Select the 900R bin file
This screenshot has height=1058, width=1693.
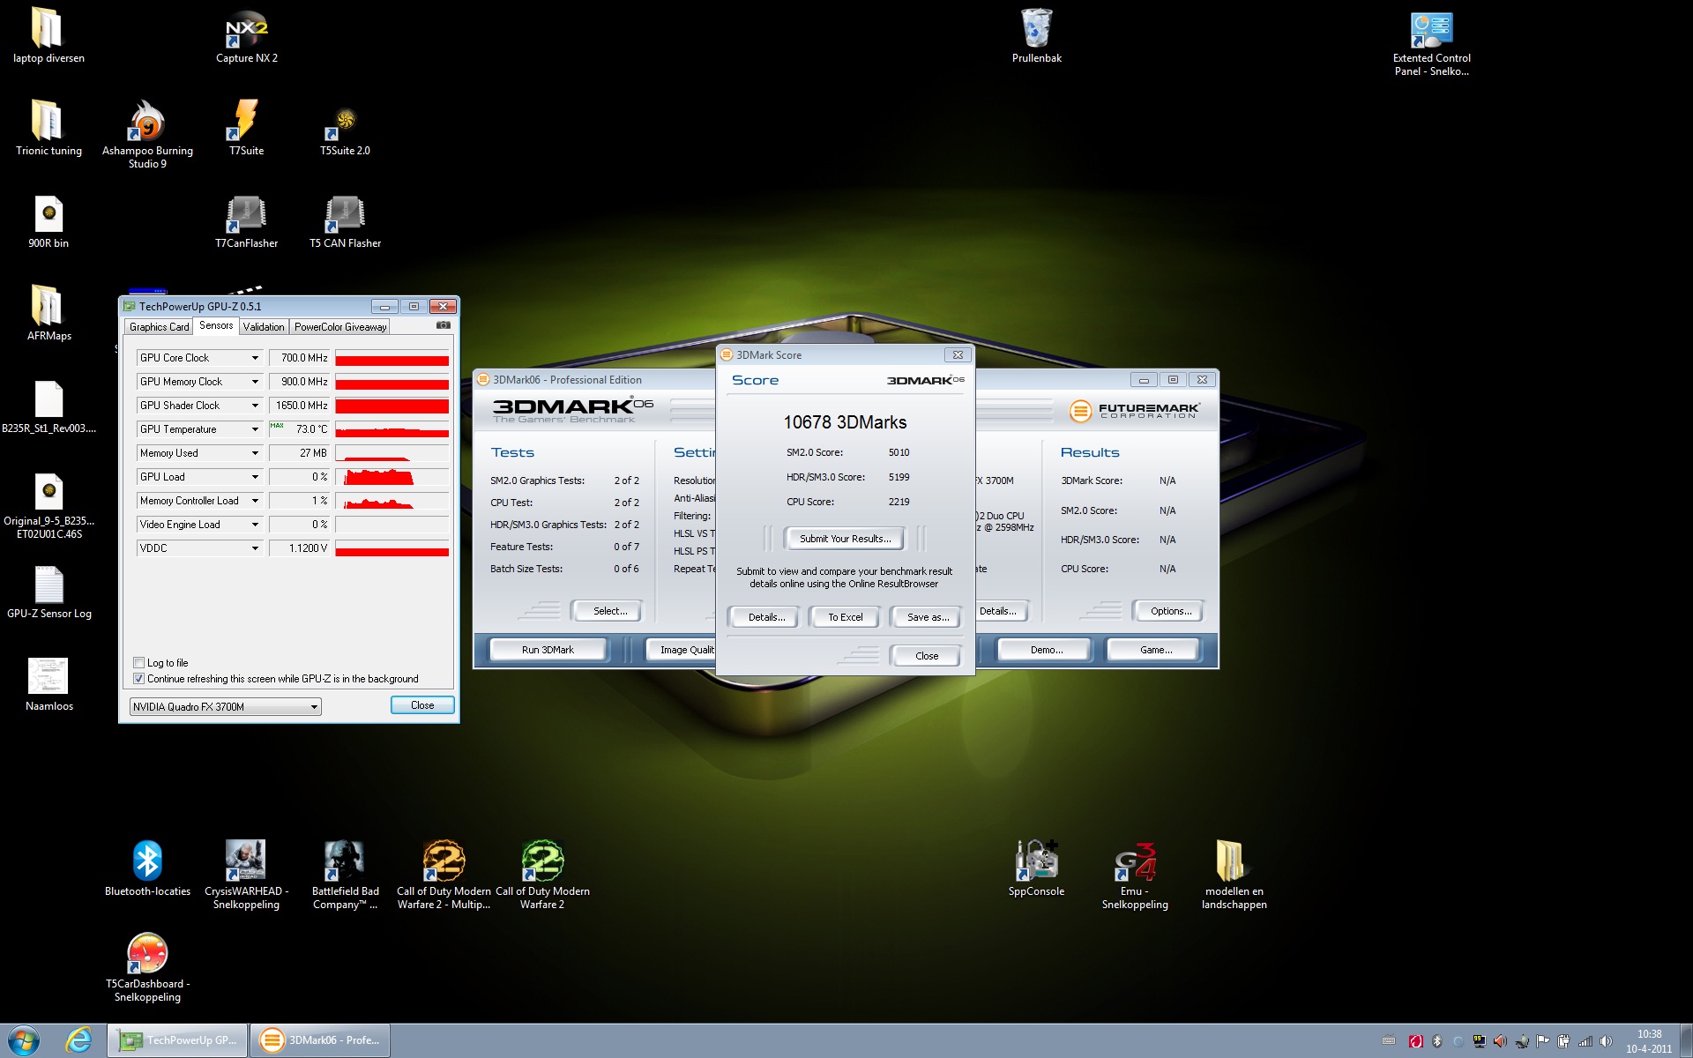tap(48, 220)
